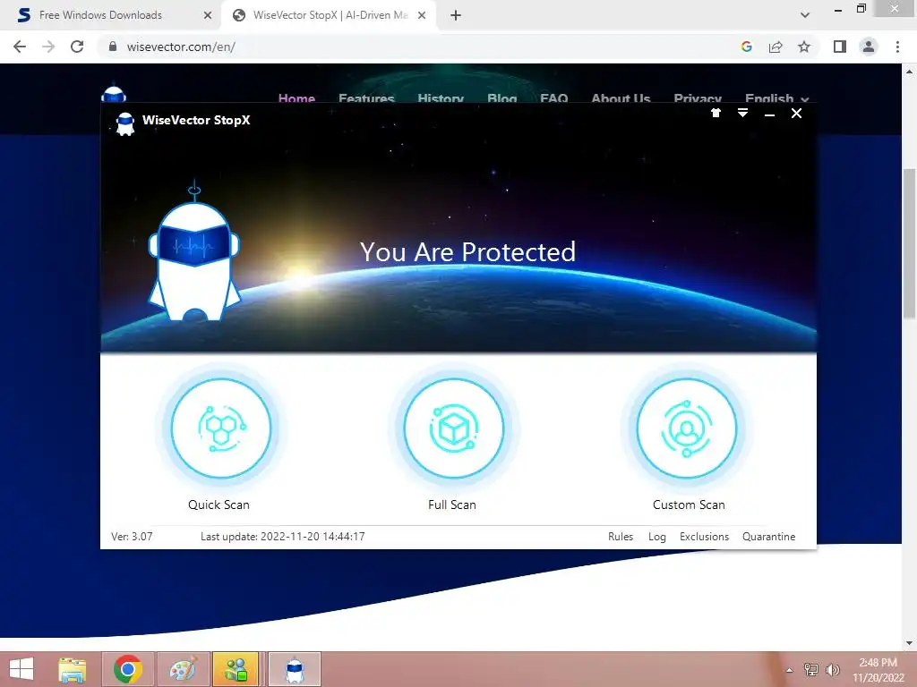Open a new Chrome tab
The height and width of the screenshot is (687, 917).
click(456, 15)
